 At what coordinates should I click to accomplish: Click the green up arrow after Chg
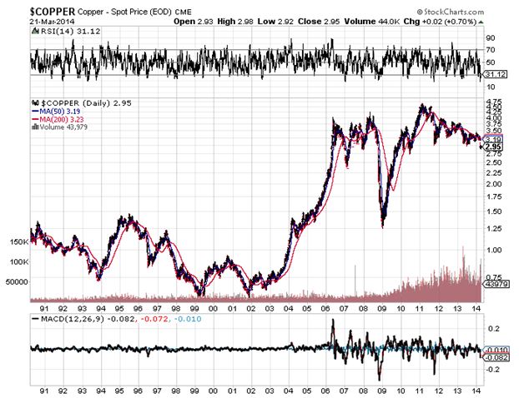coord(481,22)
